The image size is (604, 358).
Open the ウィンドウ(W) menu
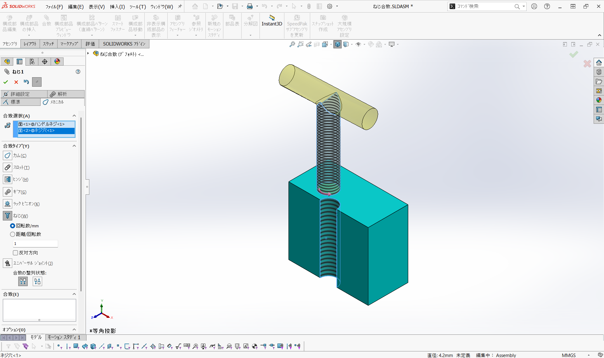(162, 7)
